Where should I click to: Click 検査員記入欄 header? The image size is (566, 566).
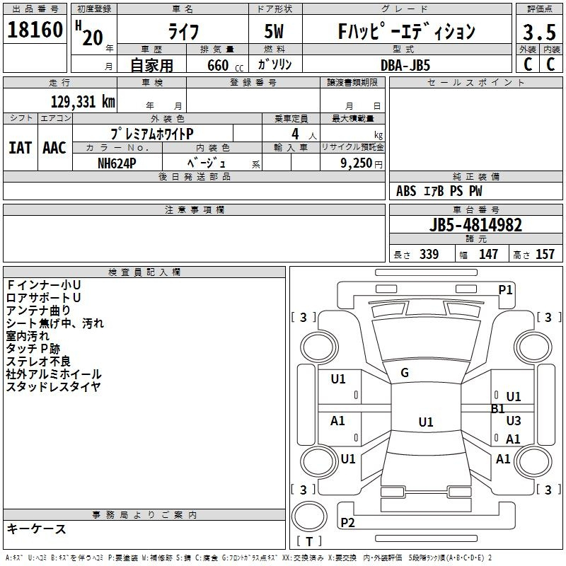[x=144, y=272]
